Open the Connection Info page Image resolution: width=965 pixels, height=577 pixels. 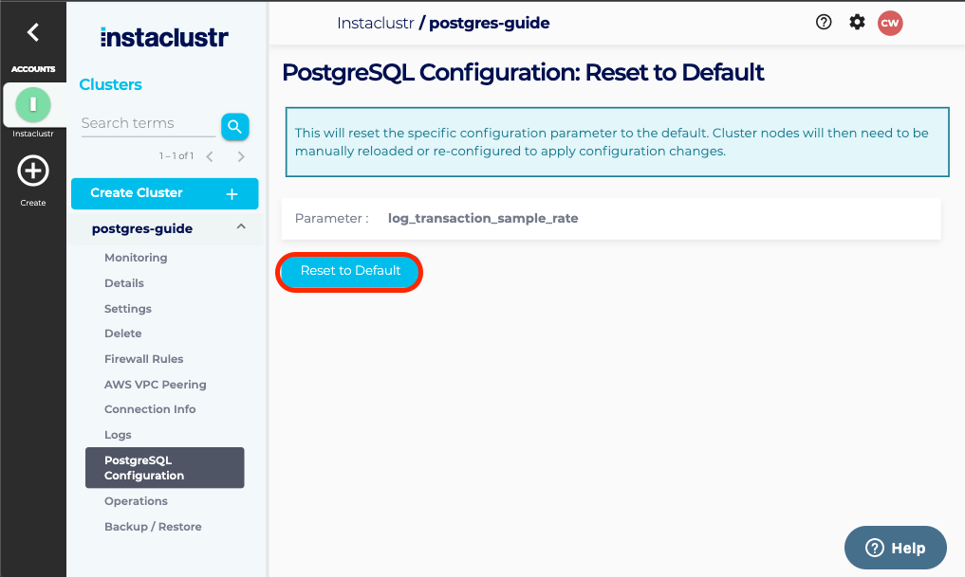(x=150, y=409)
